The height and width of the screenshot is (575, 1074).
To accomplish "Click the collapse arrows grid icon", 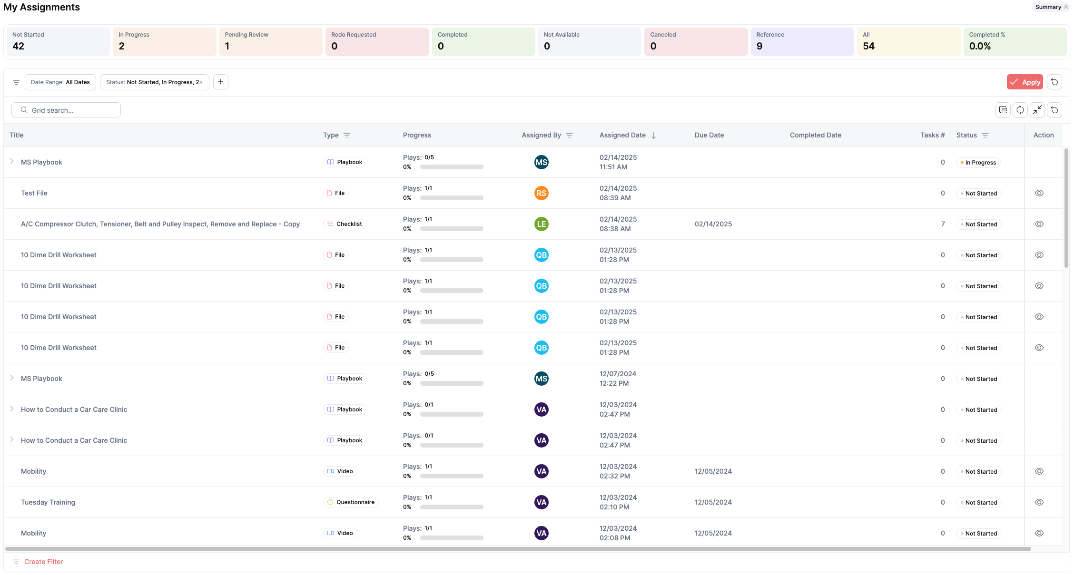I will coord(1037,110).
